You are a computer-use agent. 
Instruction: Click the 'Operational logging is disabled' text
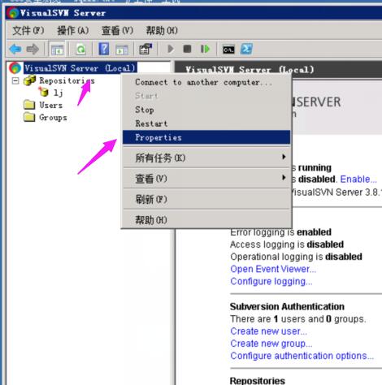296,257
